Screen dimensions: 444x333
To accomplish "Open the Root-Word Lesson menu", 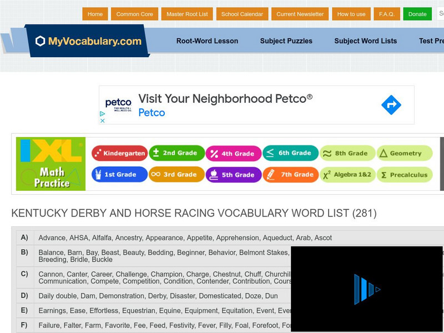I will [x=207, y=41].
